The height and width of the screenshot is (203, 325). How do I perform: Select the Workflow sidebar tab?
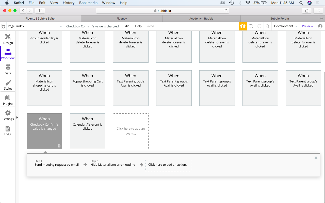[x=8, y=54]
